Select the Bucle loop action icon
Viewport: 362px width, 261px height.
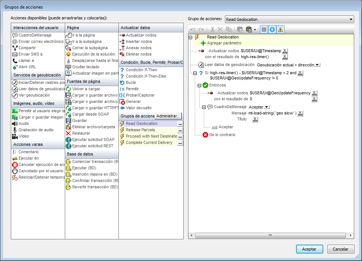(x=122, y=82)
